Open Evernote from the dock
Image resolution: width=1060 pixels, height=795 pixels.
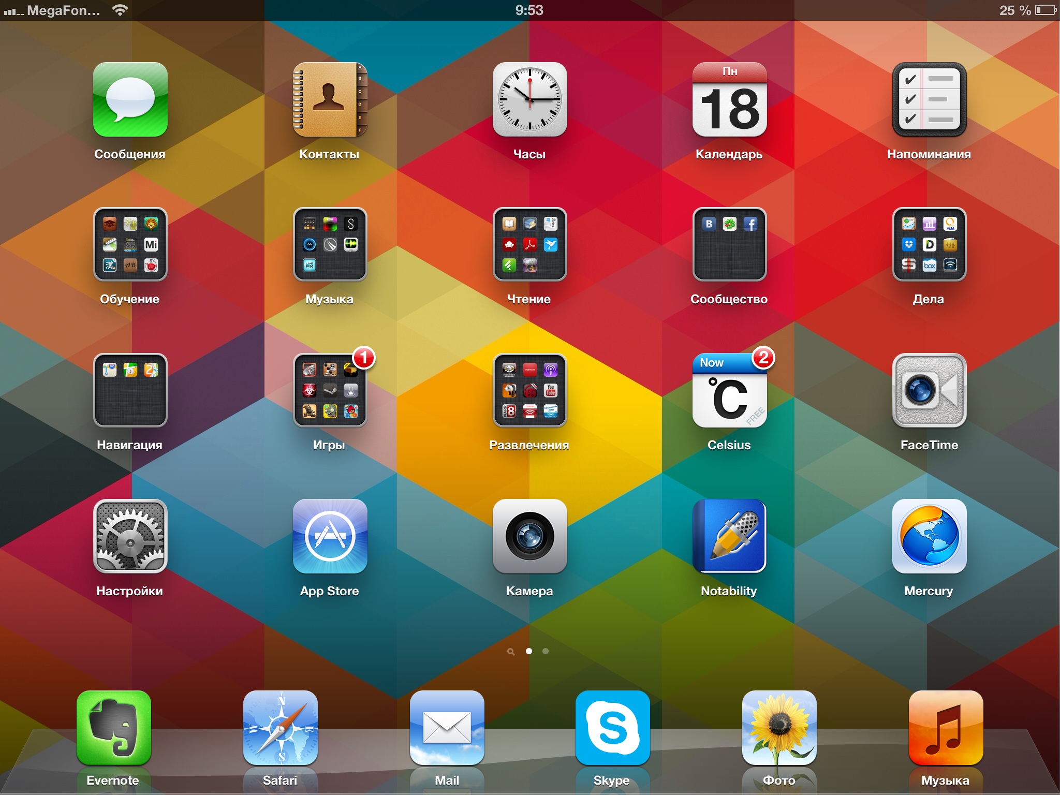pos(114,728)
